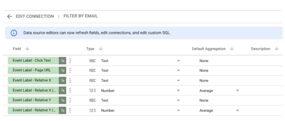This screenshot has width=285, height=121.
Task: Open three-dot menu for Event Label - Relative X
Action: [70, 80]
